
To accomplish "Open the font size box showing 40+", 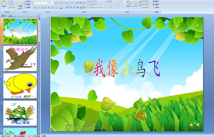I will [x=51, y=3].
